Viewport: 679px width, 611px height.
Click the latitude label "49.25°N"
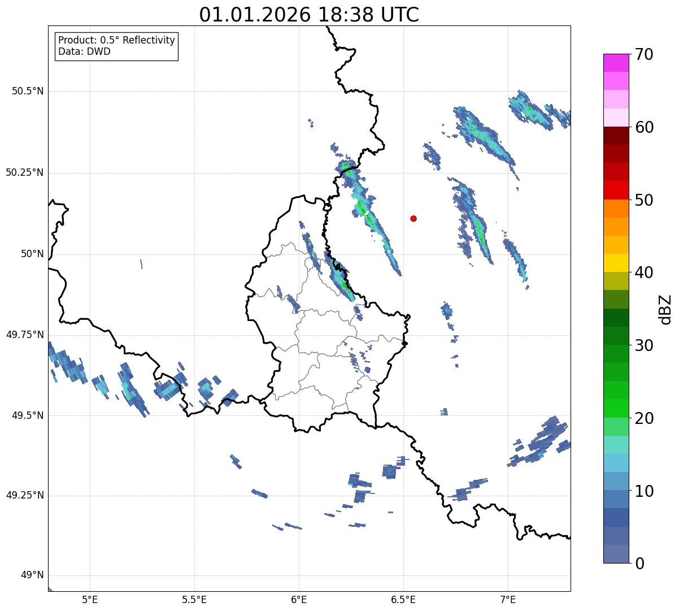point(24,495)
